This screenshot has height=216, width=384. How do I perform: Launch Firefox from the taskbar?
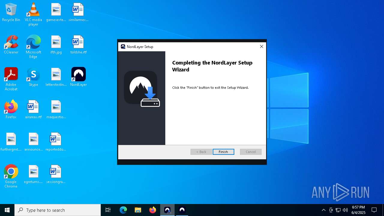pos(153,210)
